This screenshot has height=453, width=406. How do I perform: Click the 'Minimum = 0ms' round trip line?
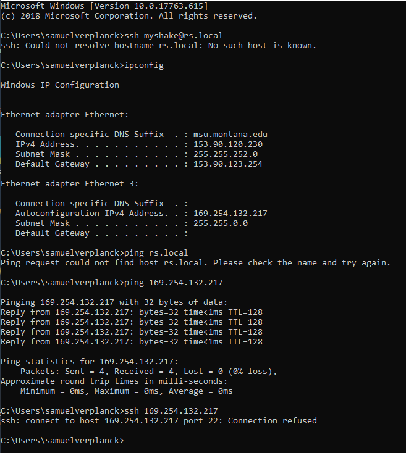126,391
